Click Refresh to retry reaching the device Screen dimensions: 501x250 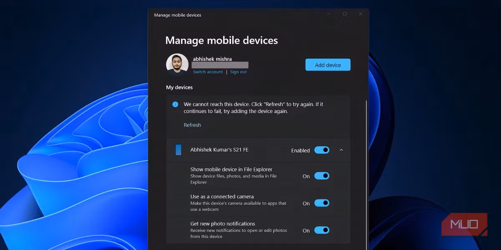[x=192, y=125]
